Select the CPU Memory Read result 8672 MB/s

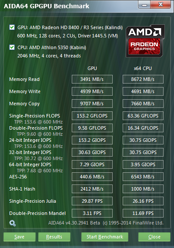coord(143,79)
